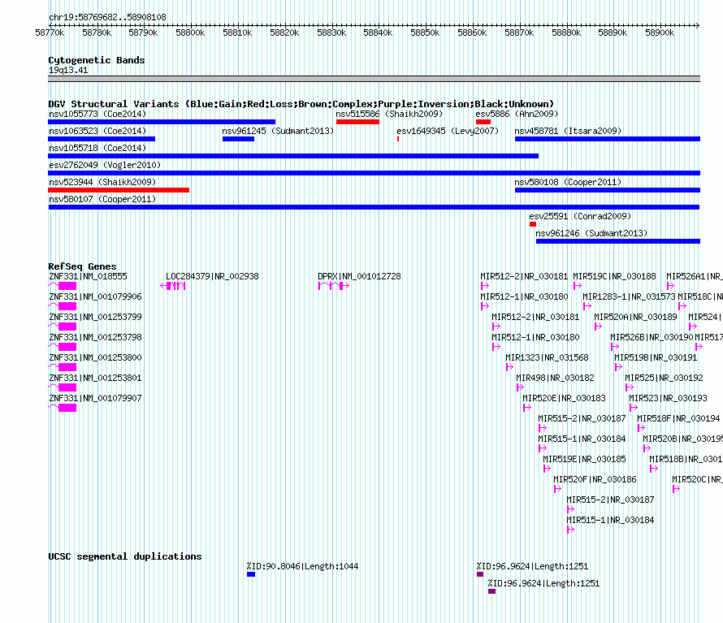The width and height of the screenshot is (723, 623).
Task: Select the MIR523|NR_030193 arrow glyph
Action: [634, 408]
